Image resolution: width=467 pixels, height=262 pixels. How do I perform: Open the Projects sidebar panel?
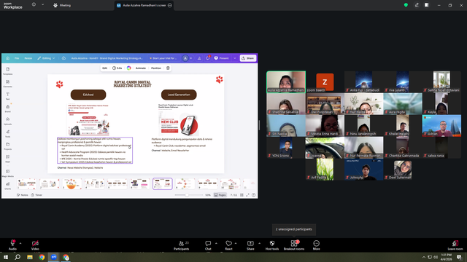pos(8,146)
